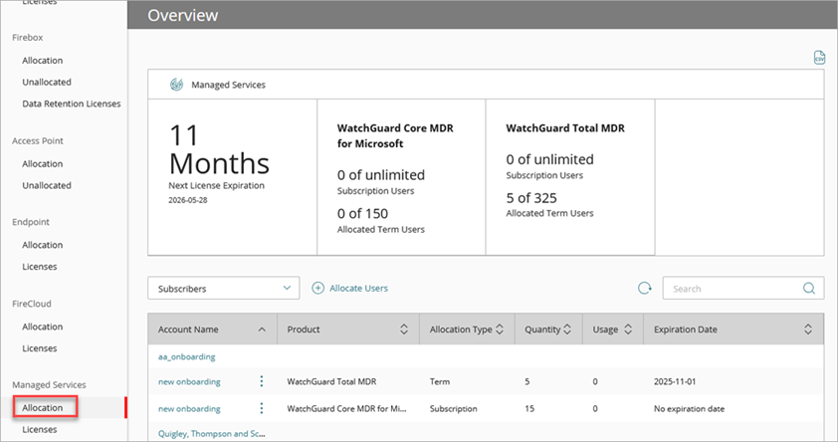This screenshot has width=838, height=442.
Task: Open Endpoint Allocation in sidebar
Action: point(42,245)
